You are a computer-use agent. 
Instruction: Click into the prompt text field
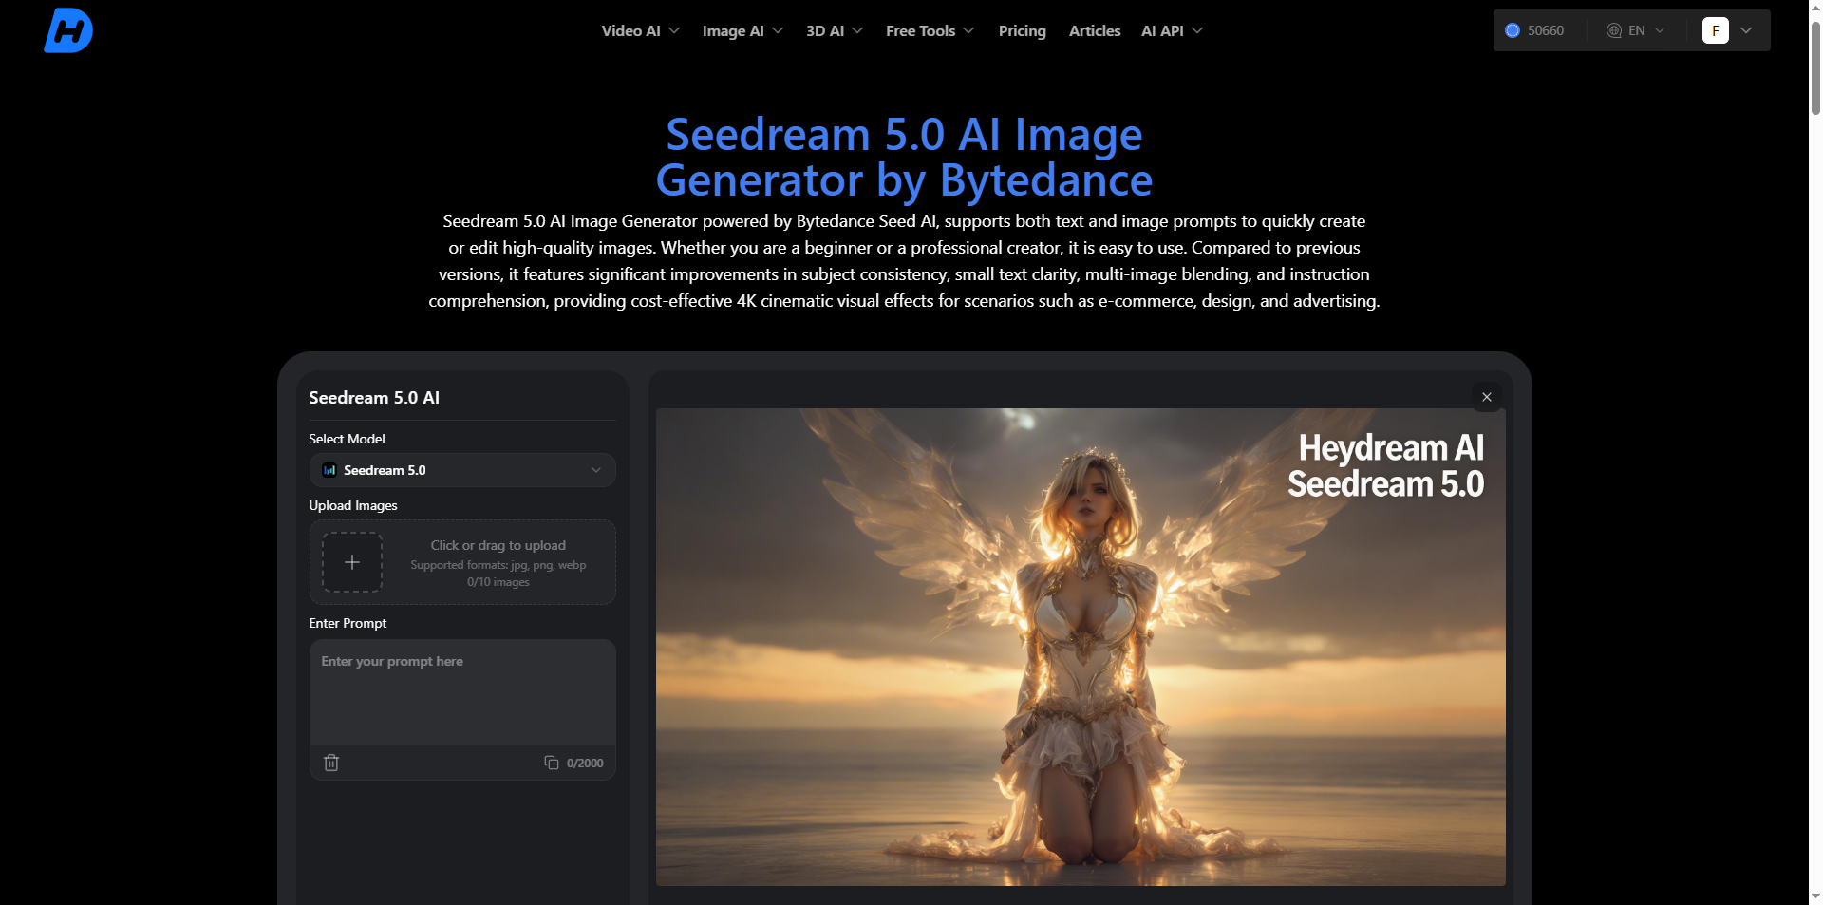click(x=462, y=693)
